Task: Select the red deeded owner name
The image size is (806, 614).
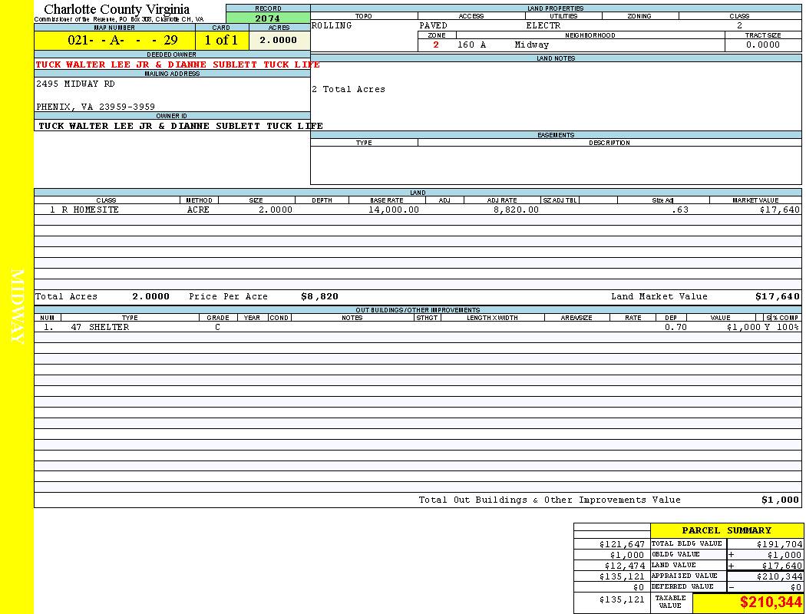Action: 177,64
